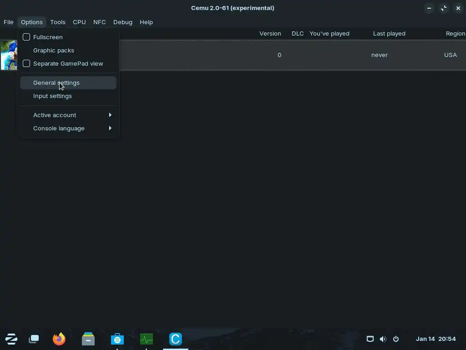This screenshot has width=466, height=350.
Task: Open the Tools menu
Action: click(x=58, y=22)
